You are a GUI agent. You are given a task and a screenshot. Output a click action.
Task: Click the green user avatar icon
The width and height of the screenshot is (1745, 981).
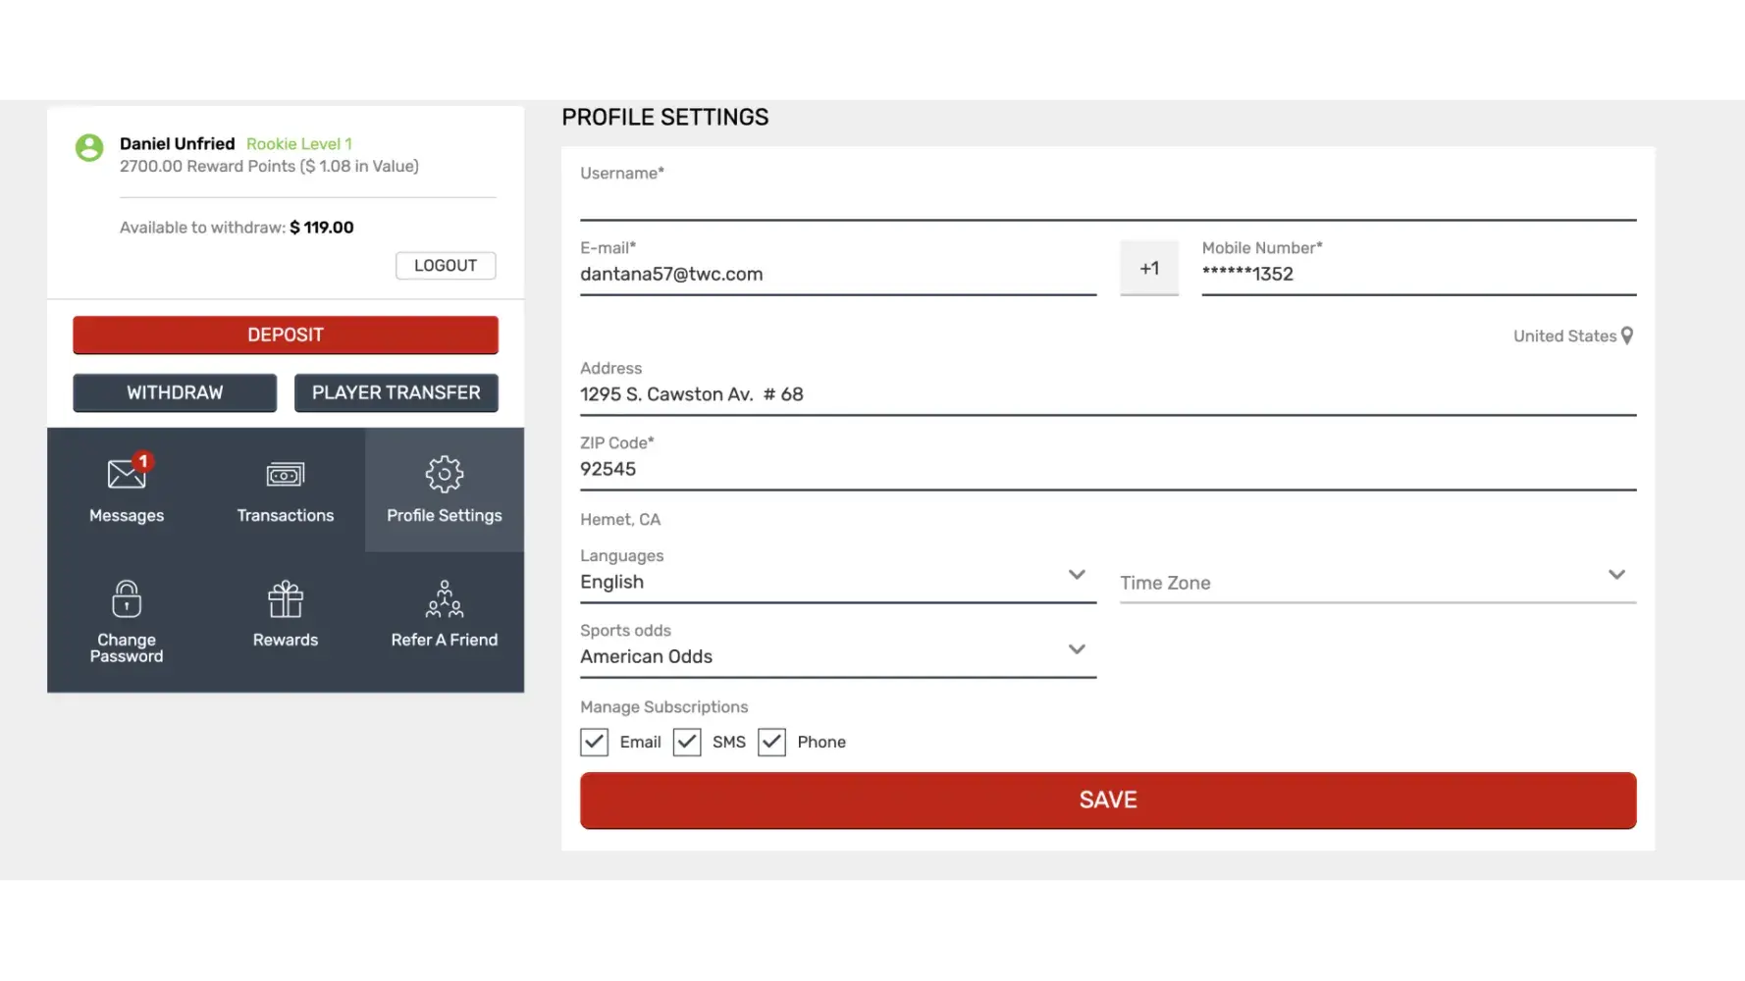[89, 148]
